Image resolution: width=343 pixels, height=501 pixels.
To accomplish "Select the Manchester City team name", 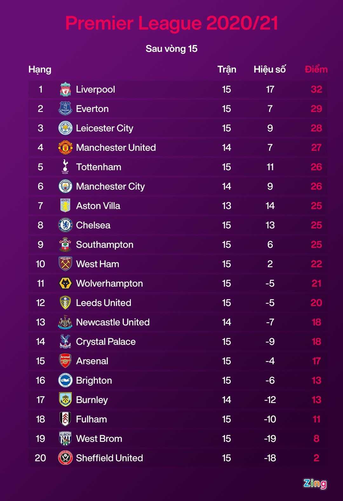I will pyautogui.click(x=110, y=186).
